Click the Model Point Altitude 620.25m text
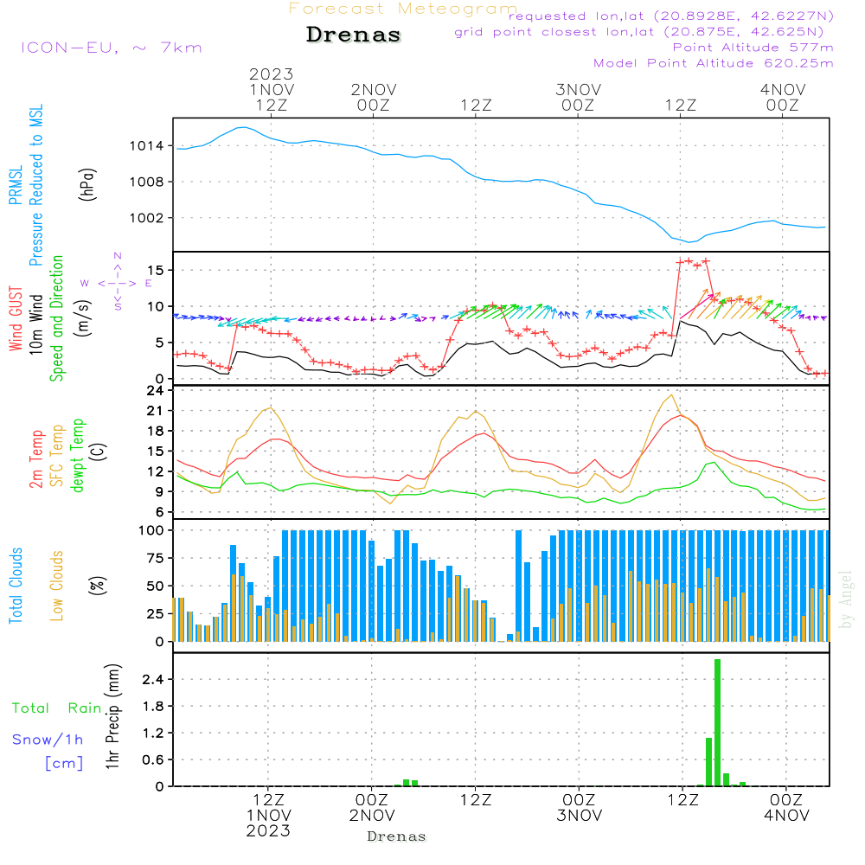This screenshot has height=865, width=865. point(714,63)
